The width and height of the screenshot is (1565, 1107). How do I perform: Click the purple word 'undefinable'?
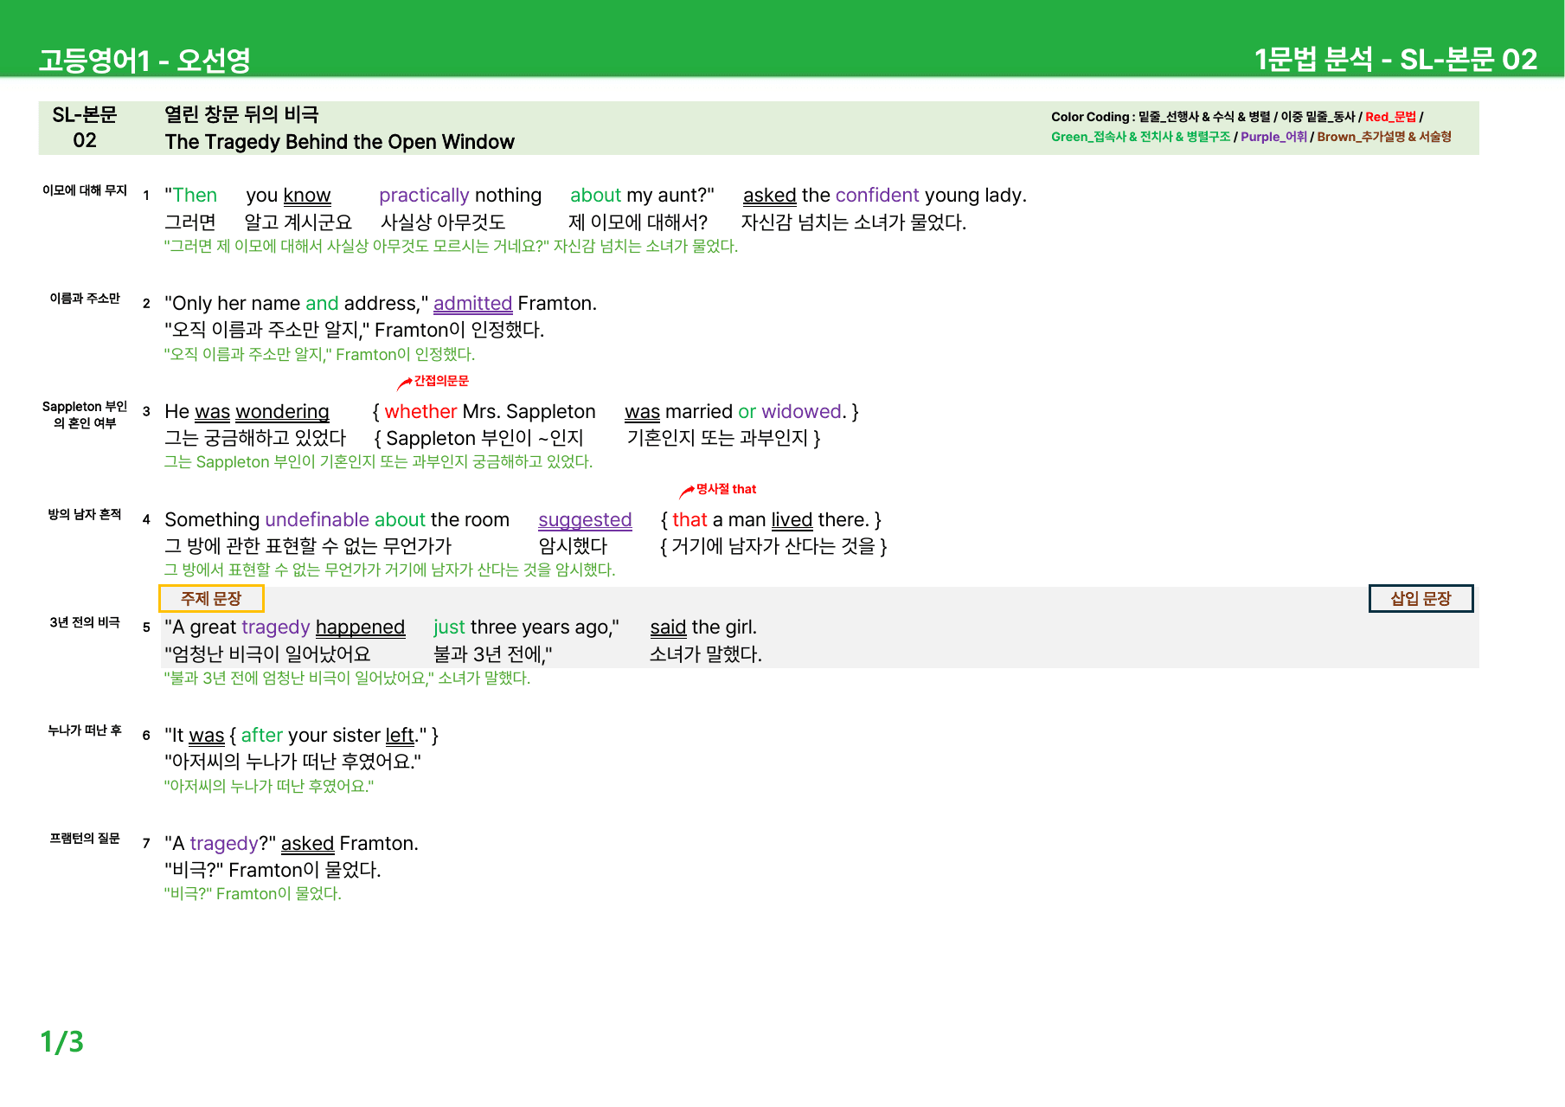click(x=317, y=520)
